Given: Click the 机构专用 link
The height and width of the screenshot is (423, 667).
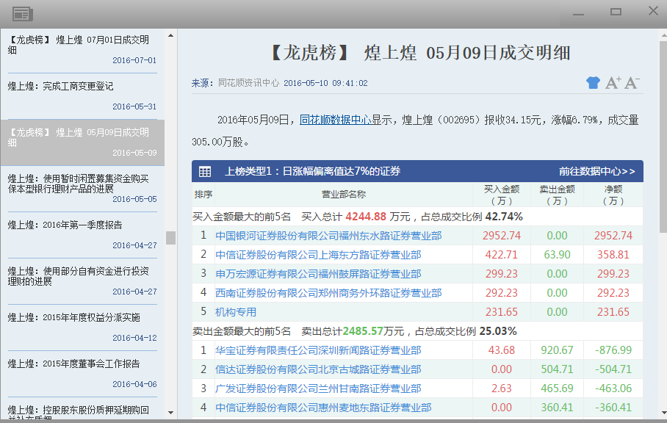Looking at the screenshot, I should [236, 312].
